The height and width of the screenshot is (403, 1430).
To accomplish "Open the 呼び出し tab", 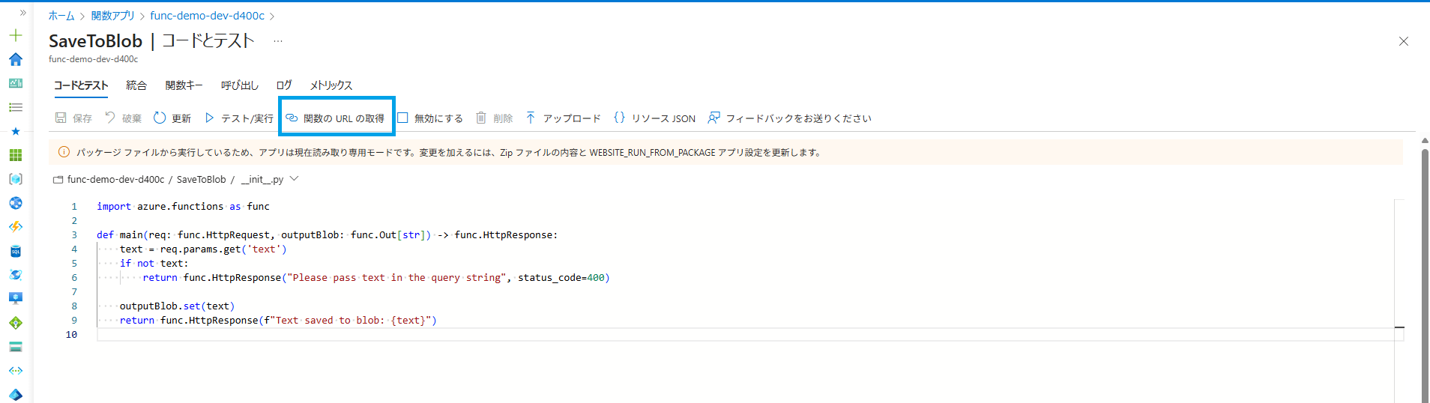I will 240,85.
